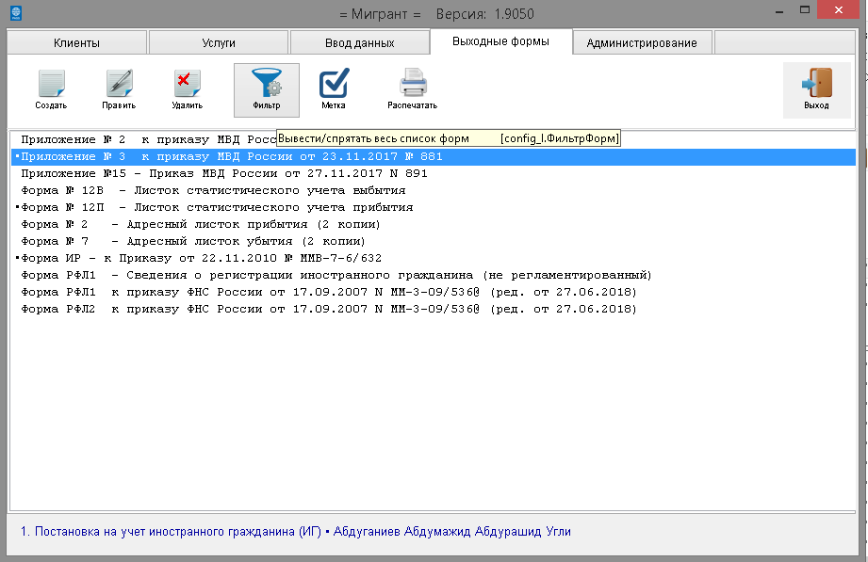Exit via the Выход door icon
Image resolution: width=868 pixels, height=562 pixels.
816,88
